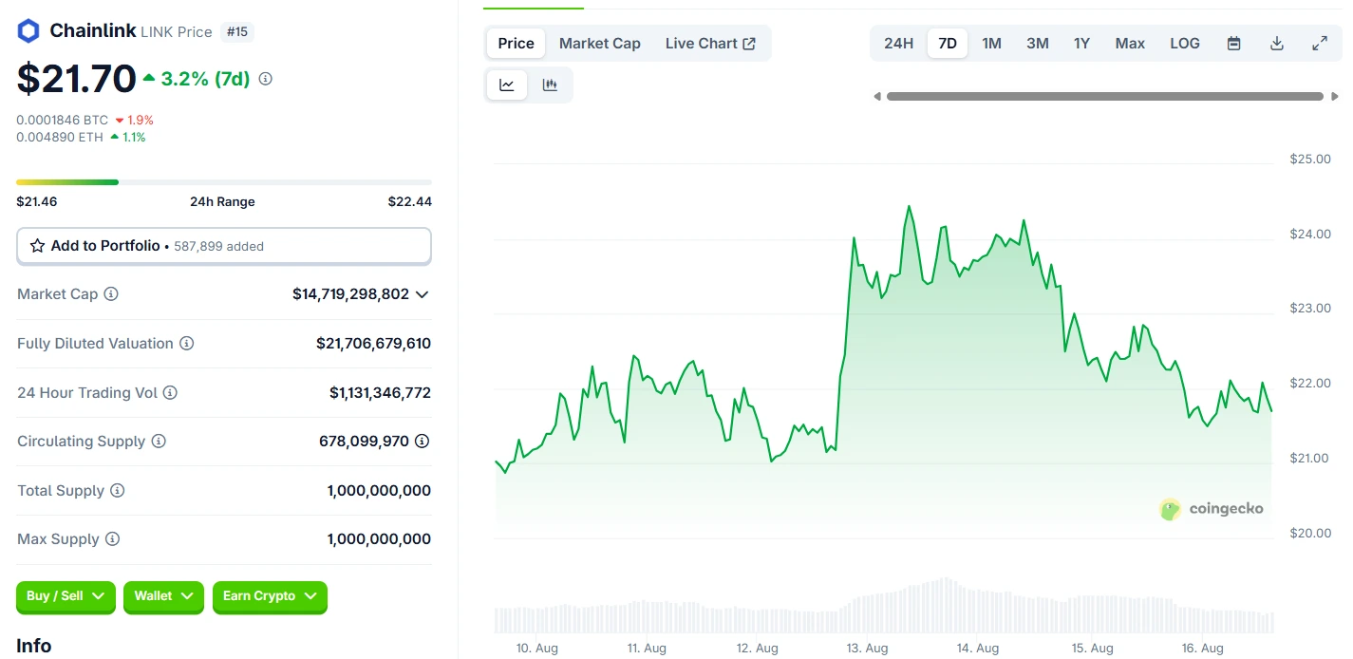Select the 24H time range
The width and height of the screenshot is (1353, 659).
pyautogui.click(x=898, y=44)
